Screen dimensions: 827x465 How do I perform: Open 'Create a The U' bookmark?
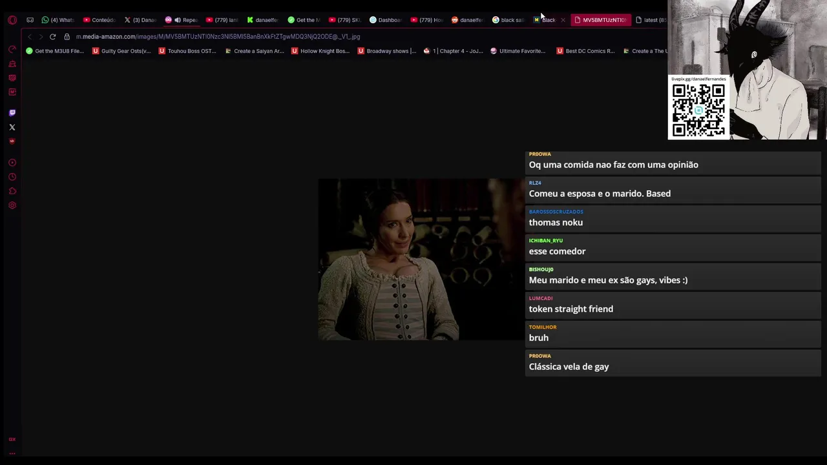(645, 51)
